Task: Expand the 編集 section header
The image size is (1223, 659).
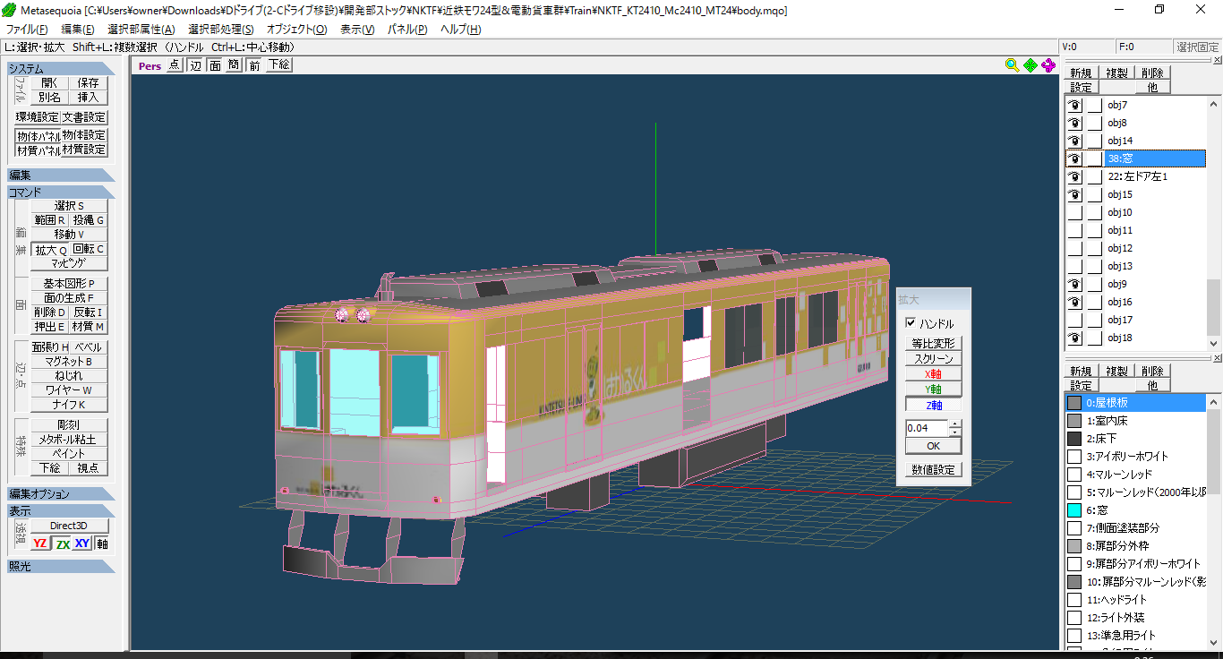Action: (62, 175)
